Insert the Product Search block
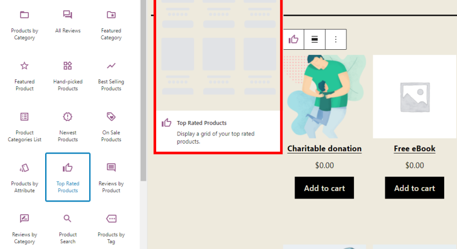Image resolution: width=457 pixels, height=249 pixels. click(68, 228)
